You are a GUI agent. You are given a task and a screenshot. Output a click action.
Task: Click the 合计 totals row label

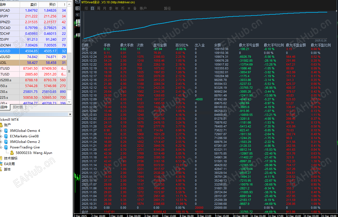[x=85, y=211]
